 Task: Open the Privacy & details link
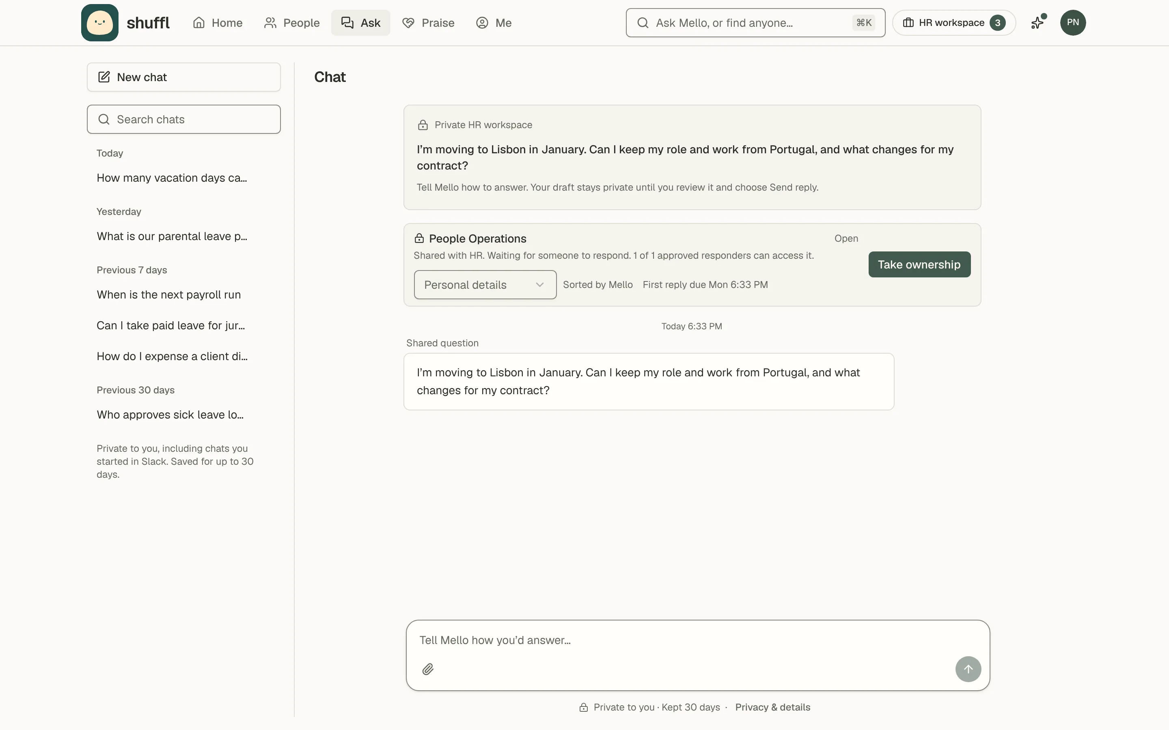(x=772, y=707)
